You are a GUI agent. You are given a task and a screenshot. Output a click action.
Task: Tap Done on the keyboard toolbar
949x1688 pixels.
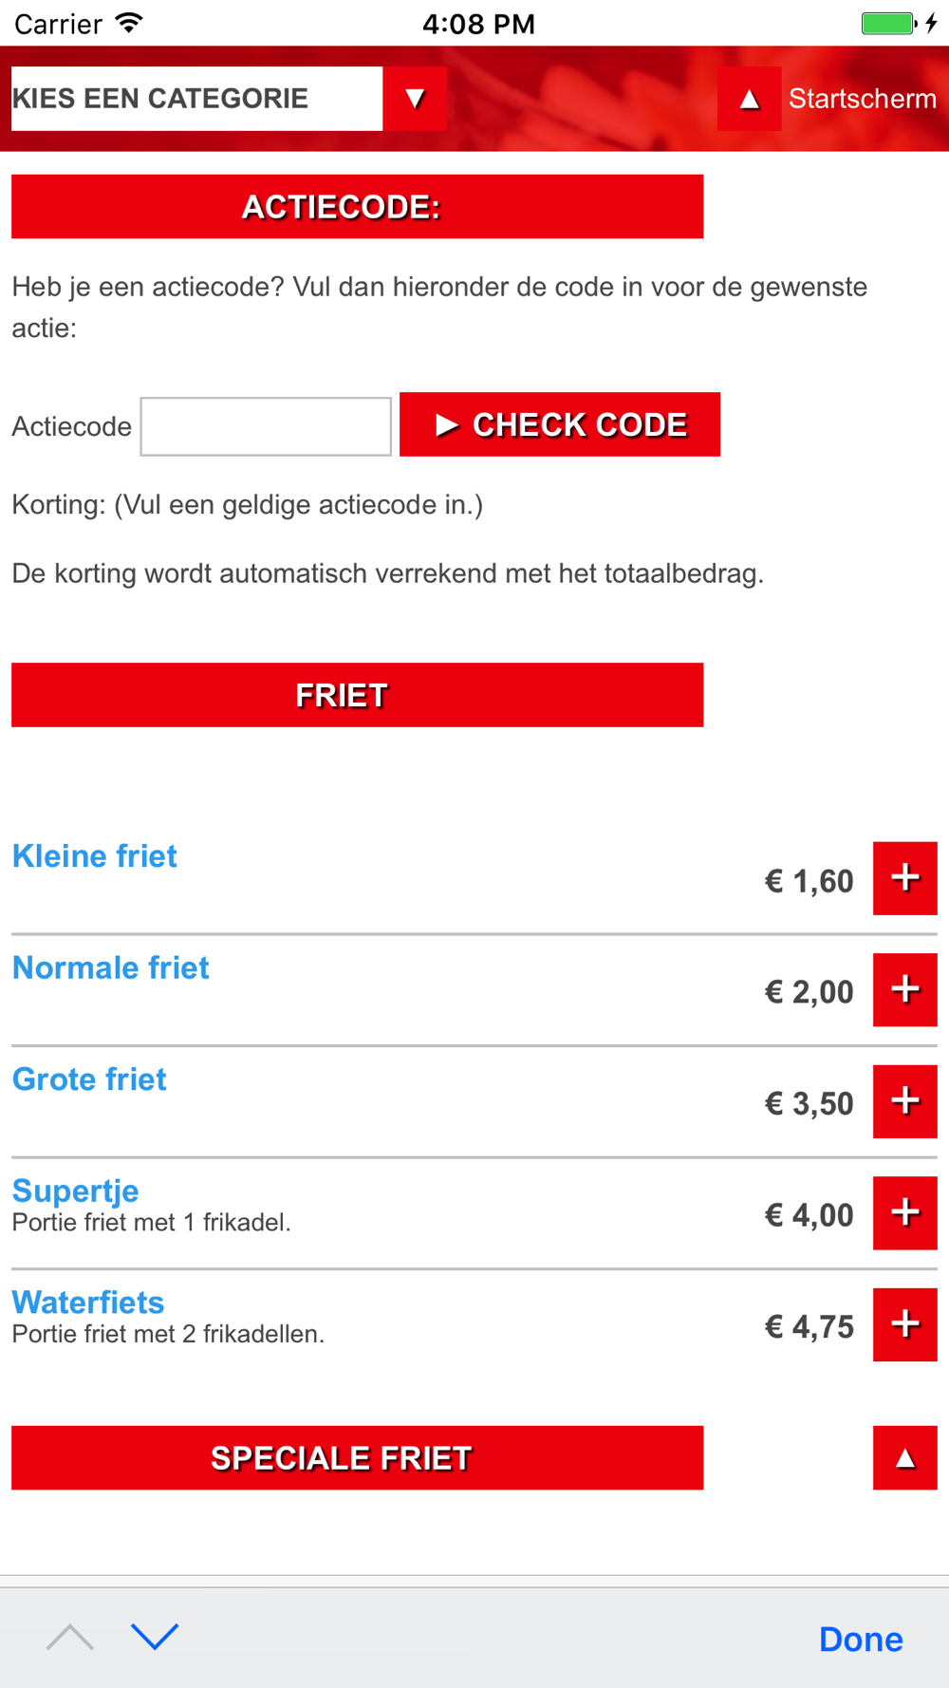[860, 1639]
